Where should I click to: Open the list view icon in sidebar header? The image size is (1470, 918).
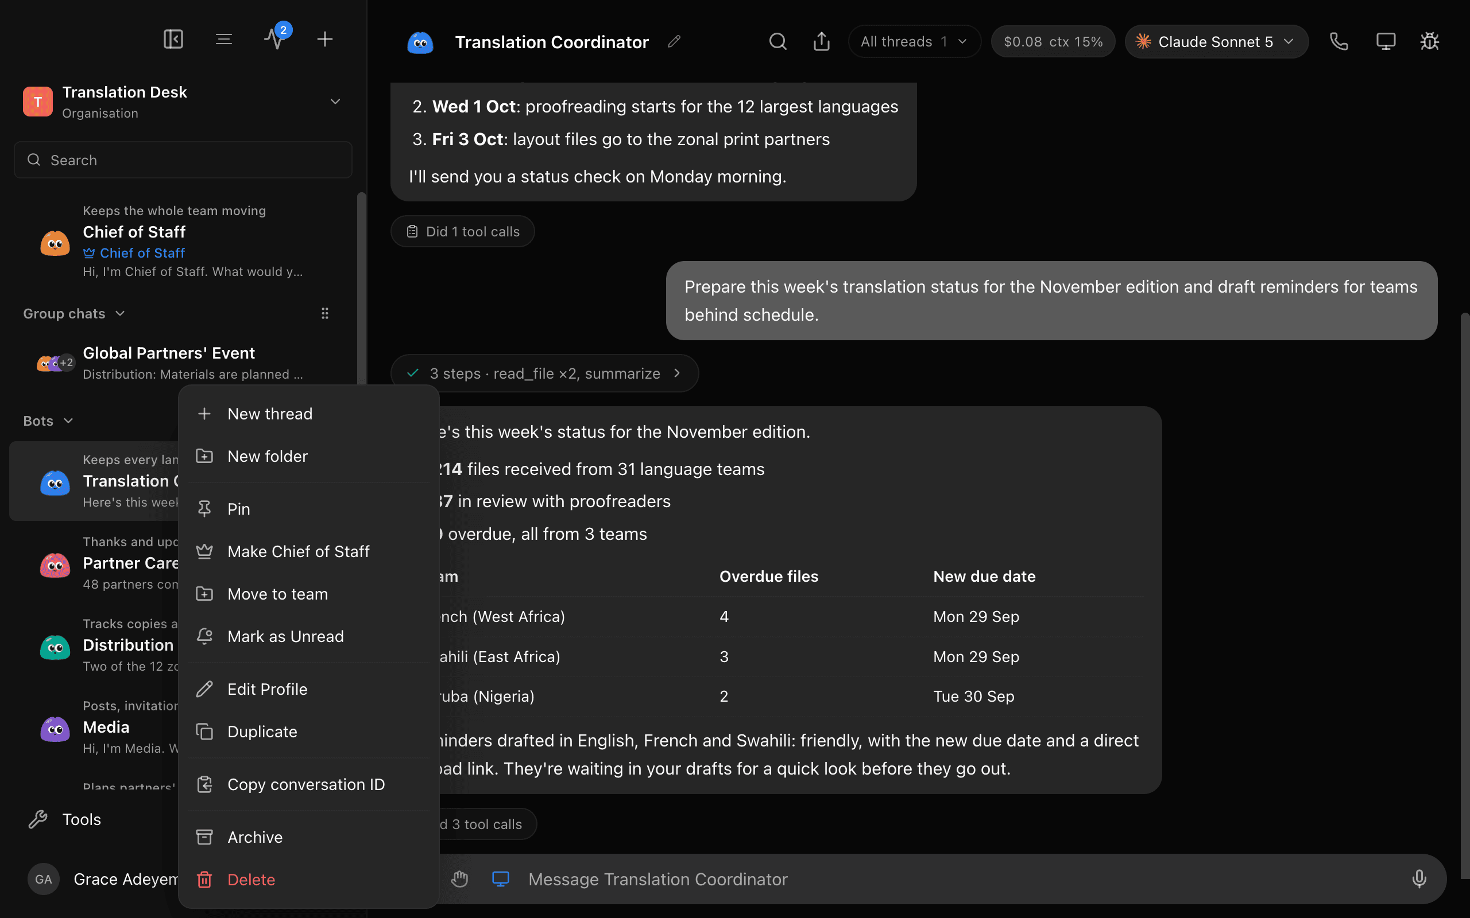pyautogui.click(x=224, y=40)
